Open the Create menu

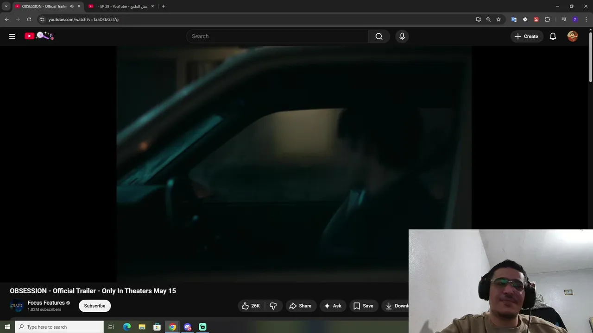(526, 36)
